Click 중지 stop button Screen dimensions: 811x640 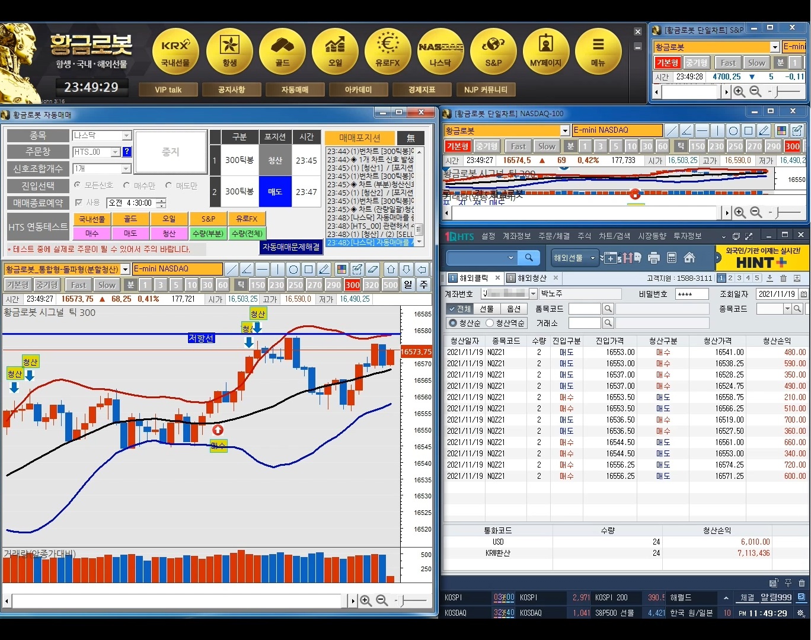tap(171, 152)
